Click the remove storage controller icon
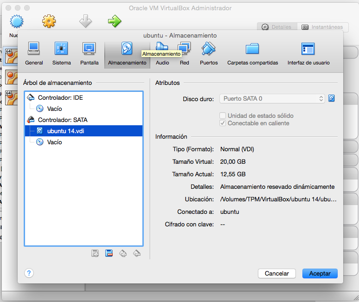This screenshot has width=359, height=302. coord(137,253)
